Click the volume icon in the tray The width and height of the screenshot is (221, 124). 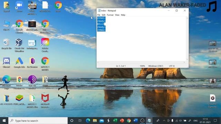(x=181, y=121)
